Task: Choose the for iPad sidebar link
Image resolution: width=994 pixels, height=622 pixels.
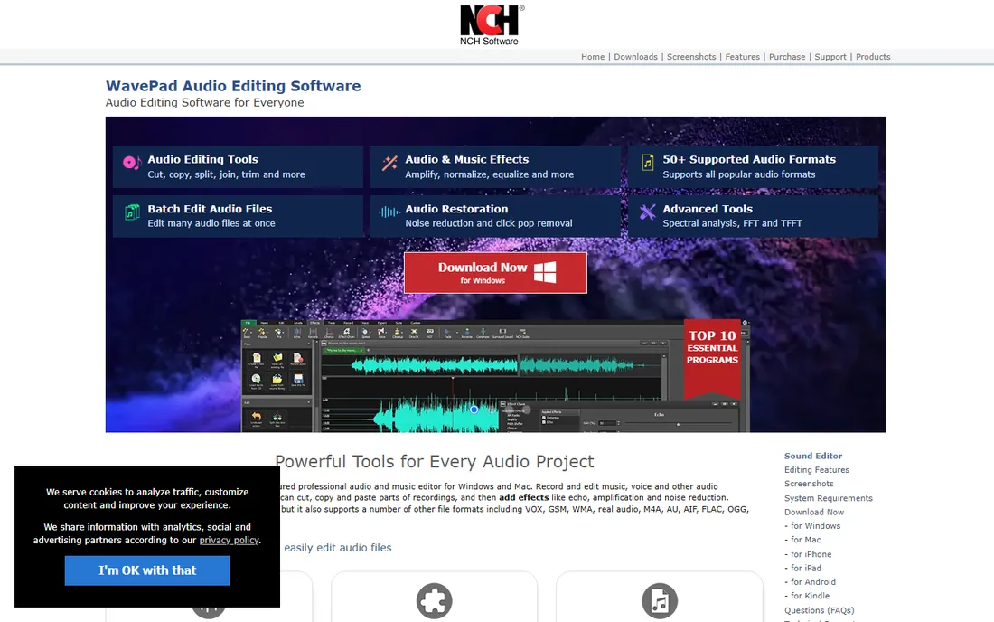Action: tap(806, 568)
